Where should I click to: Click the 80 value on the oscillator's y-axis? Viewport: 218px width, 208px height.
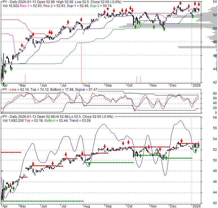[207, 94]
